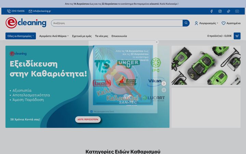This screenshot has width=246, height=154.
Task: Click the summer closure popup image
Action: pyautogui.click(x=123, y=75)
